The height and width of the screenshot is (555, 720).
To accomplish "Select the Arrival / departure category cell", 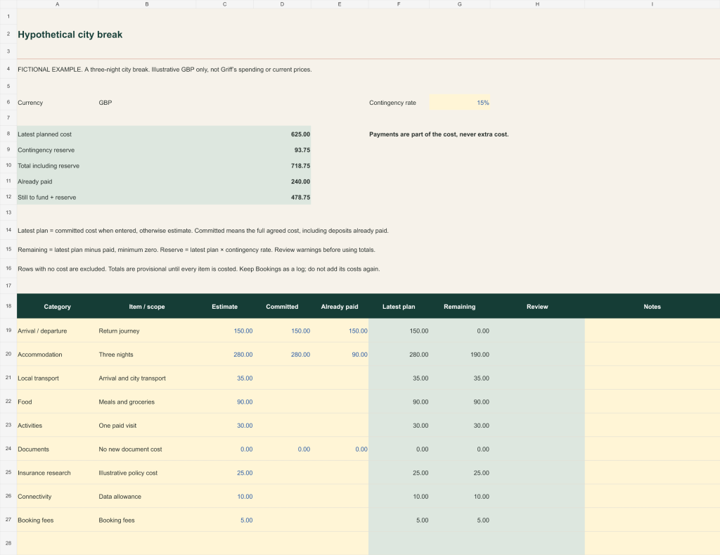I will pyautogui.click(x=58, y=331).
